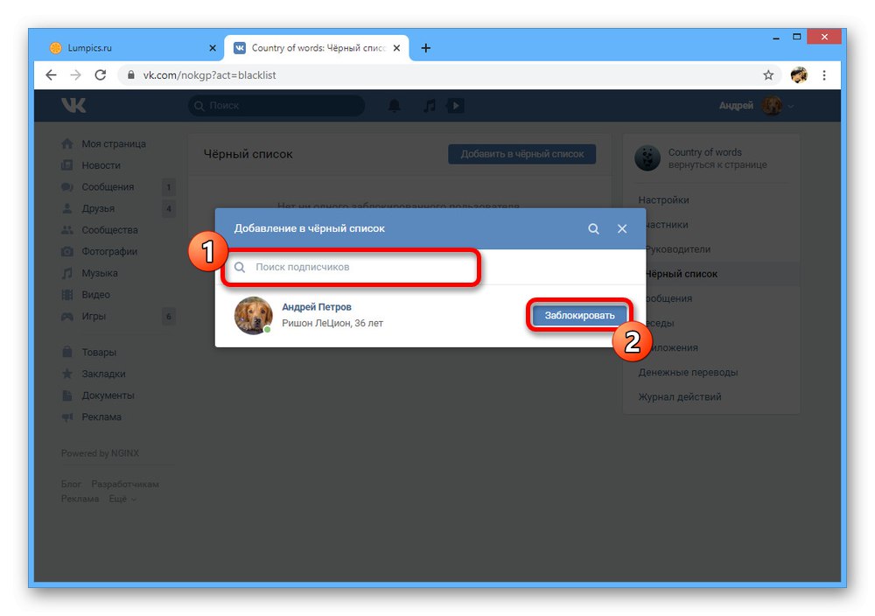Open Chrome three-dot menu
Screen dimensions: 875x616
pos(824,74)
